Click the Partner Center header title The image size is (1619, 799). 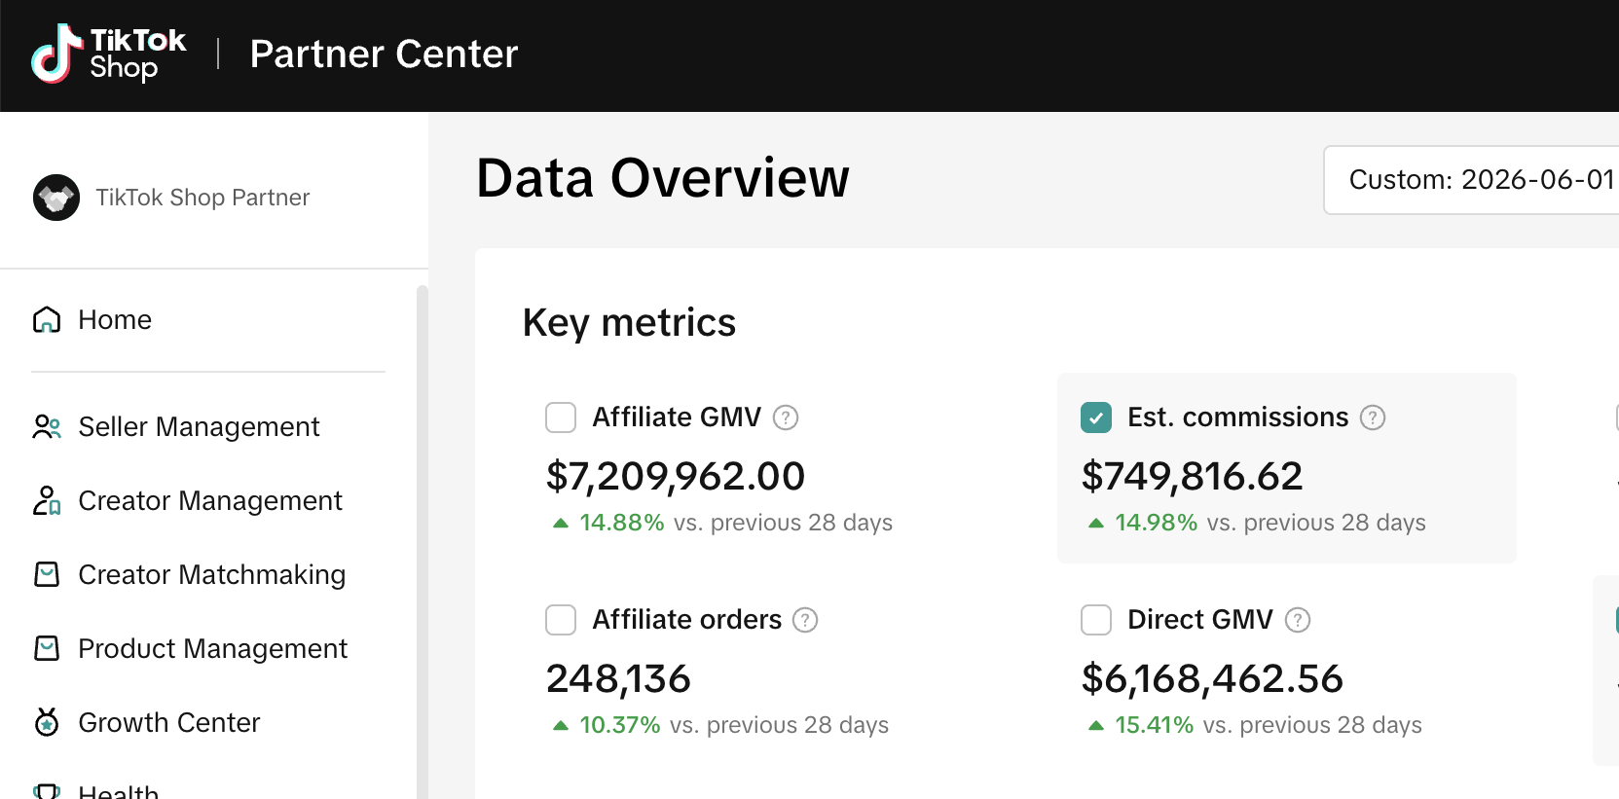coord(384,54)
